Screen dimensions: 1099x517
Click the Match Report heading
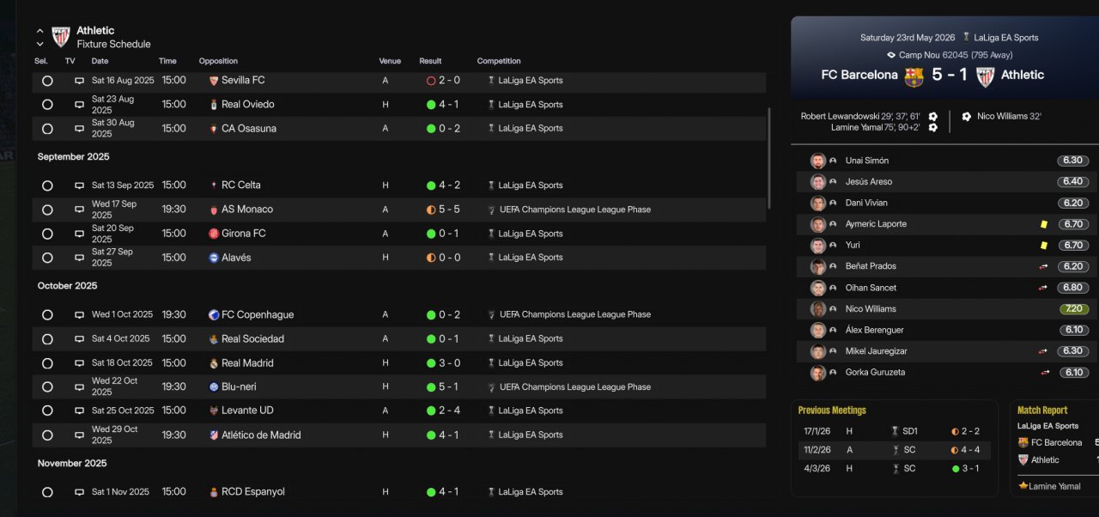[1042, 411]
